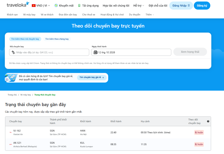Open the Ngày khởi hành date field
This screenshot has width=224, height=154.
click(131, 52)
